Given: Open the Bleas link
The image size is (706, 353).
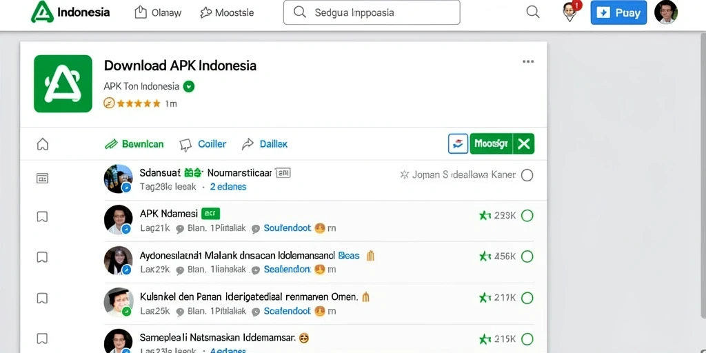Looking at the screenshot, I should coord(348,256).
